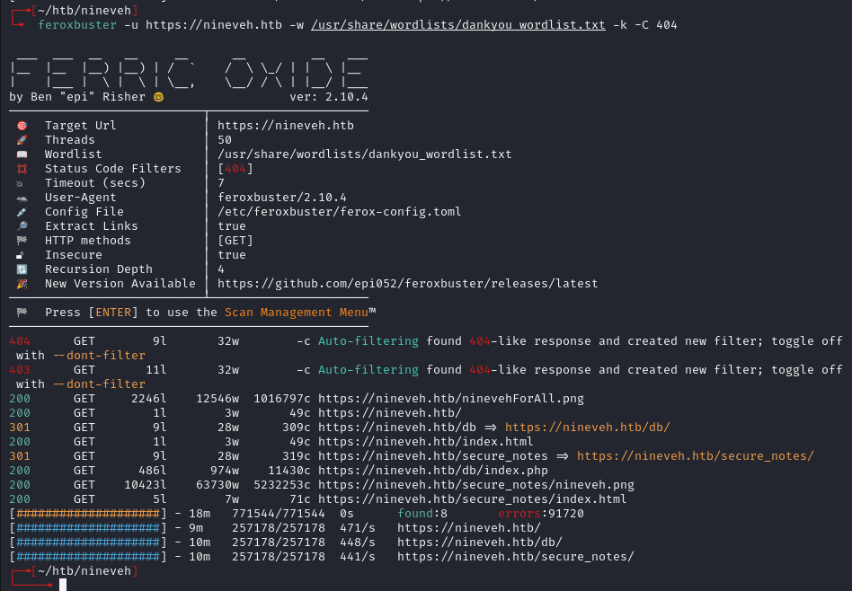Viewport: 852px width, 591px height.
Task: Click the anger icon next to Status Code Filters
Action: [x=22, y=168]
